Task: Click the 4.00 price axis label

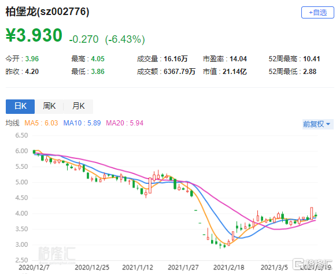Action: coord(21,213)
